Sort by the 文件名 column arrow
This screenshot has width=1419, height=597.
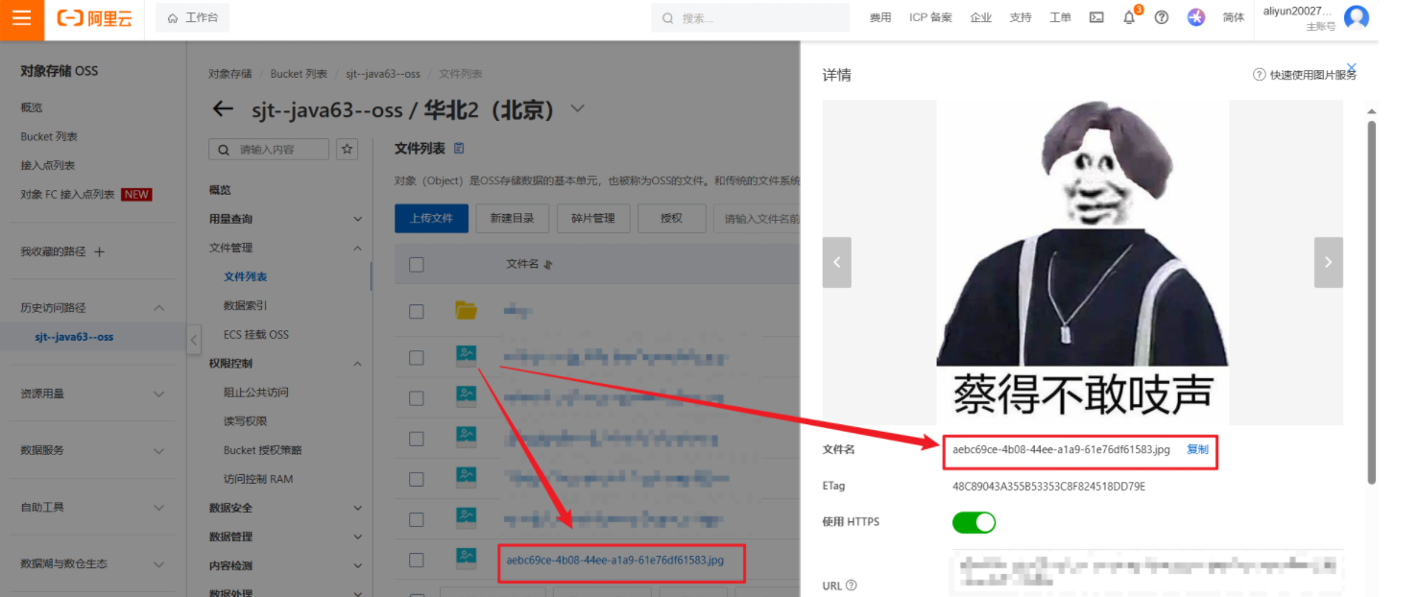548,265
